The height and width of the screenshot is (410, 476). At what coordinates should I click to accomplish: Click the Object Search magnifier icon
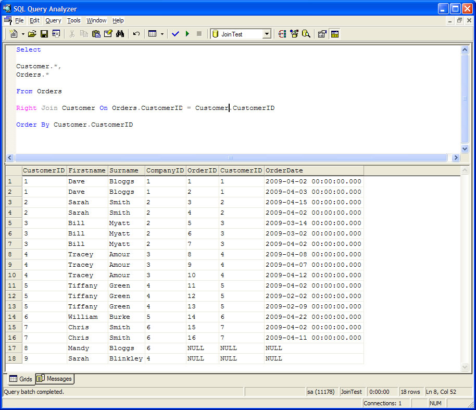(306, 34)
